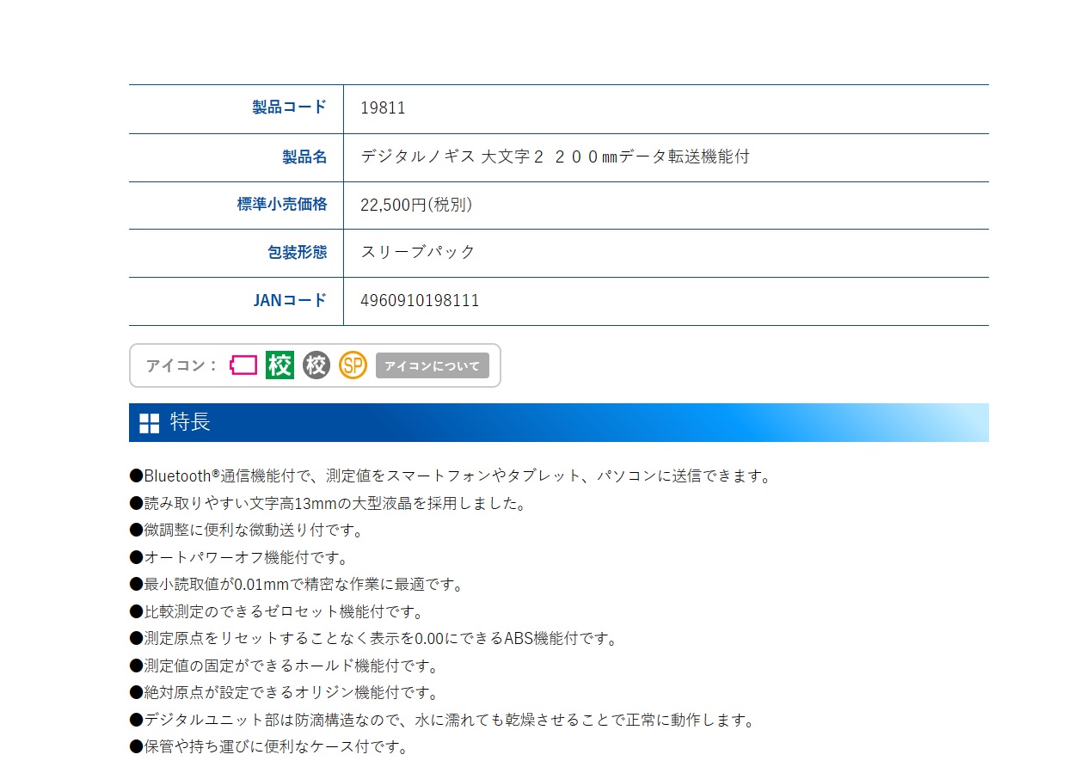Click the price 22,500円(税別)
This screenshot has width=1069, height=773.
point(417,205)
